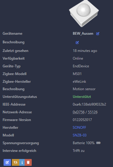Click the MS01 Zigbee model value
113x167 pixels.
point(77,74)
